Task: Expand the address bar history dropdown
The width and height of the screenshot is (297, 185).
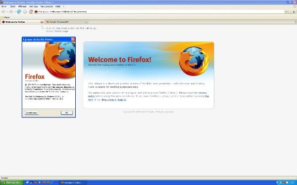Action: (x=286, y=12)
